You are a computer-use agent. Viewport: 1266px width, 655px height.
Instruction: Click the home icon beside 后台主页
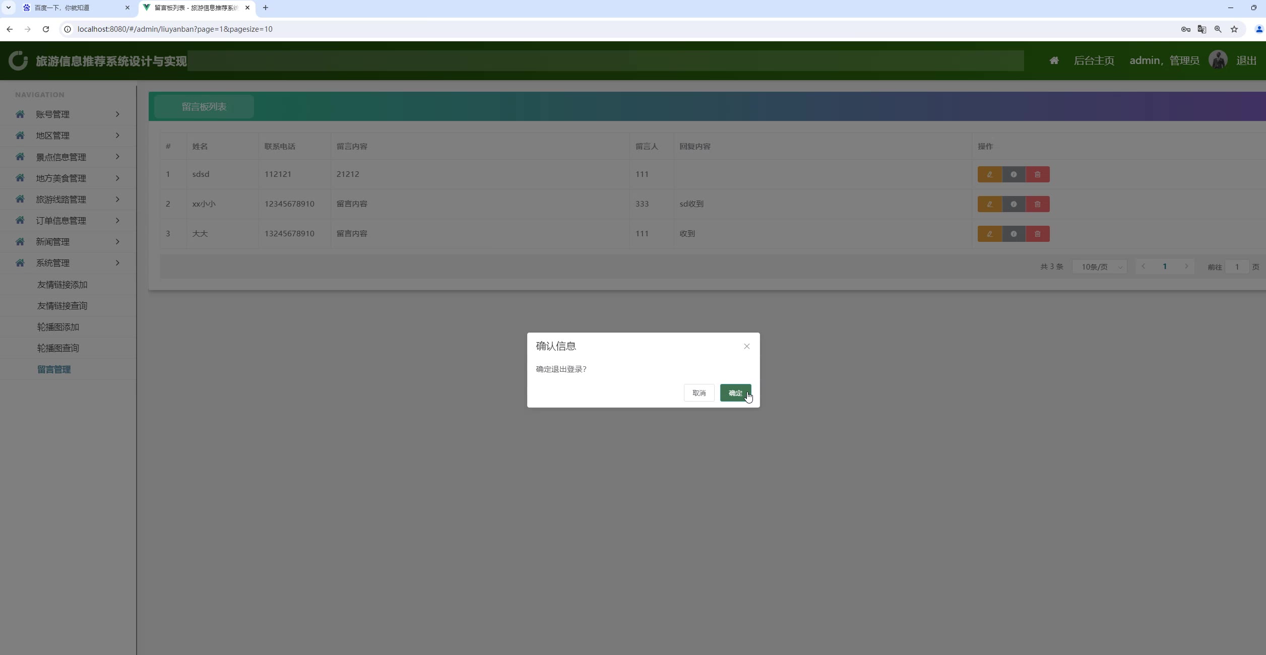click(1054, 61)
